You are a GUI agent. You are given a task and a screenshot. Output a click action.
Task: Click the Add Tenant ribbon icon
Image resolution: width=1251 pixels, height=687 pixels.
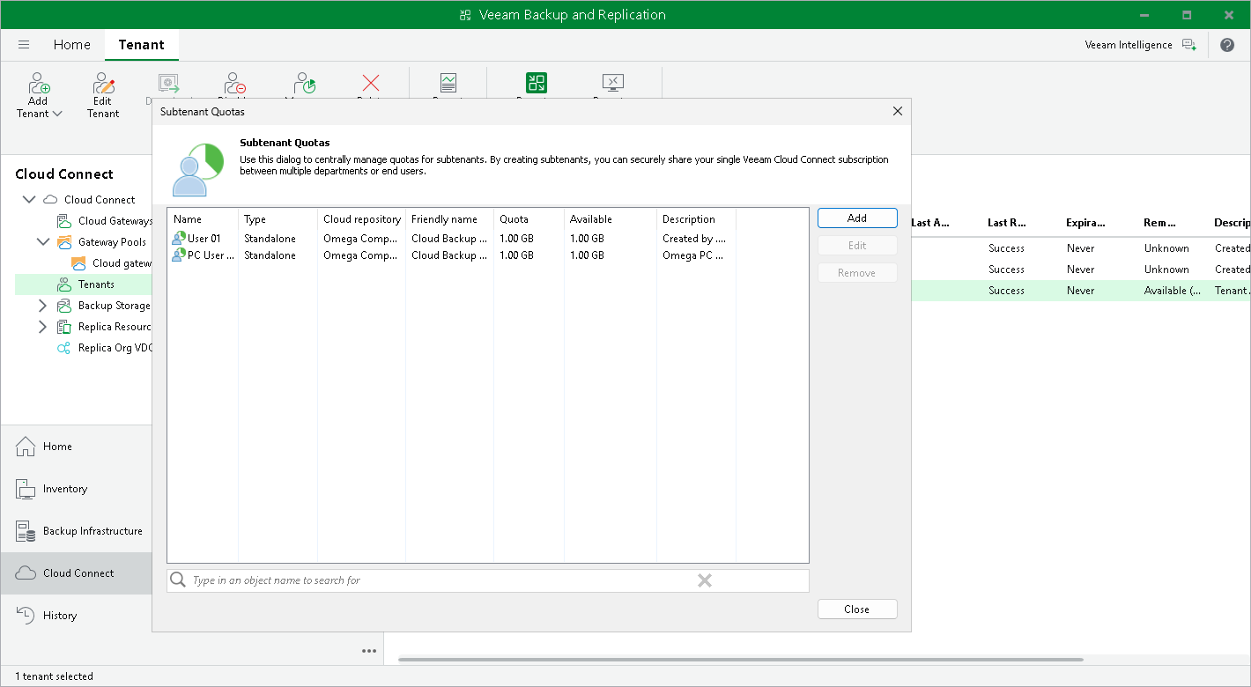coord(39,85)
